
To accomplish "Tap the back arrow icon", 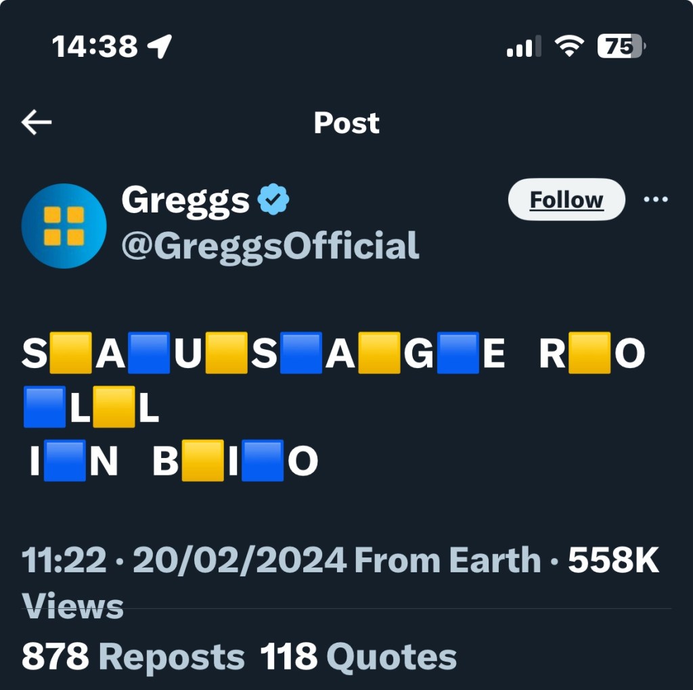I will click(37, 122).
